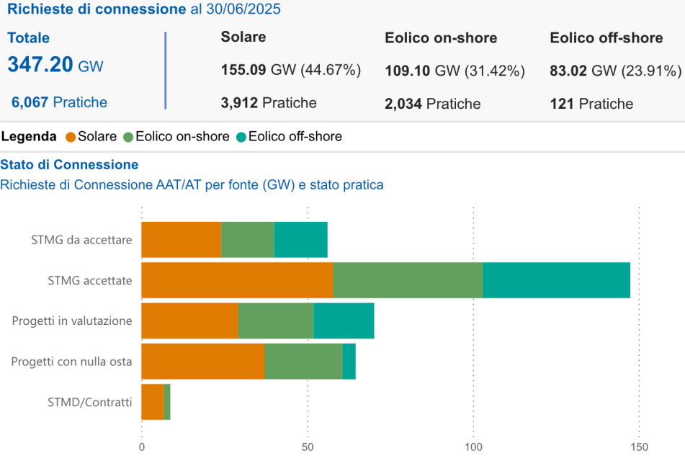Click the 'Progetti in valutazione' axis label

coord(72,321)
